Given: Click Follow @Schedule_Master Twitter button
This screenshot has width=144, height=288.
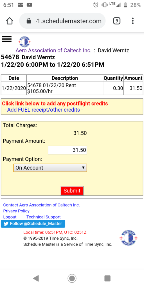Looking at the screenshot, I should (33, 224).
